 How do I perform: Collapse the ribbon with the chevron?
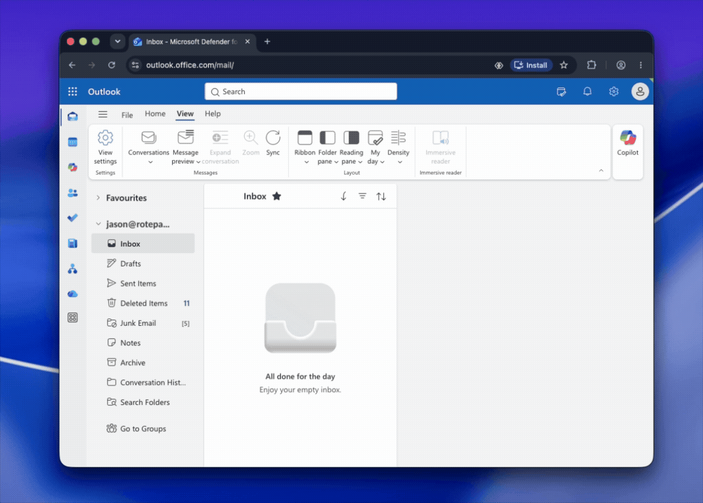pyautogui.click(x=601, y=171)
